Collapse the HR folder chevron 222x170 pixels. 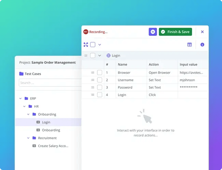pyautogui.click(x=24, y=106)
